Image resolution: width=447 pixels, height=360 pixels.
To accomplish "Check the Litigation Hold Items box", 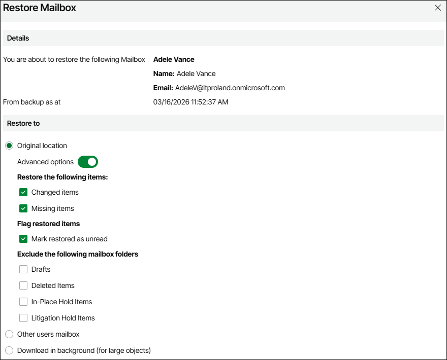I will (x=23, y=318).
